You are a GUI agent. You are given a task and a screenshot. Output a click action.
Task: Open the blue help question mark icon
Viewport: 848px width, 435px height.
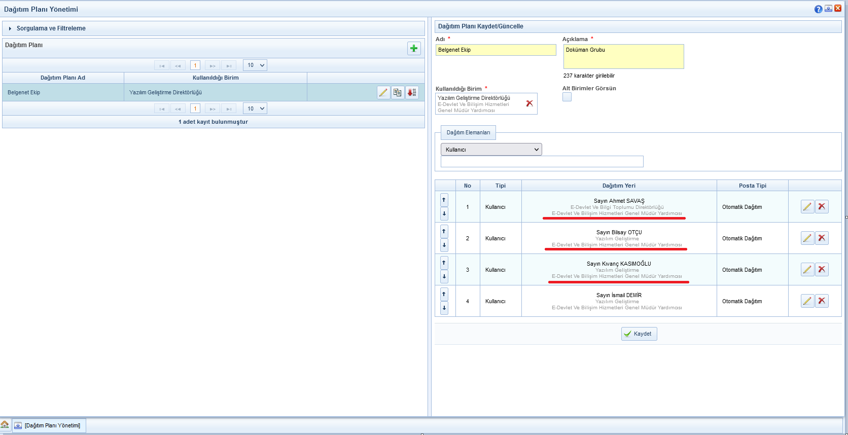point(818,9)
